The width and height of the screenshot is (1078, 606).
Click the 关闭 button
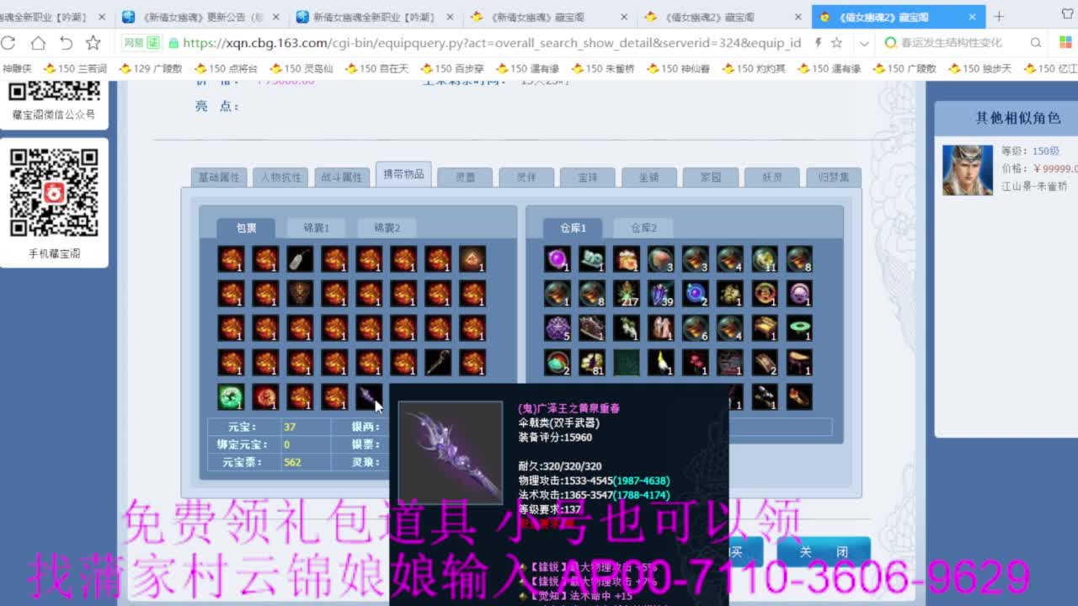pos(824,552)
